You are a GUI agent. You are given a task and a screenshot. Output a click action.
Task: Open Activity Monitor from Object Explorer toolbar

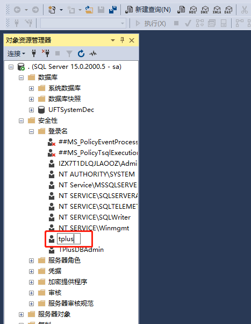pyautogui.click(x=93, y=53)
